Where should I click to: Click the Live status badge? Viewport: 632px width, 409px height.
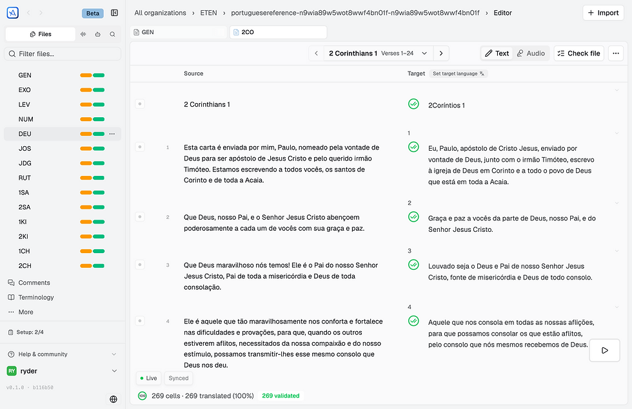click(x=149, y=378)
